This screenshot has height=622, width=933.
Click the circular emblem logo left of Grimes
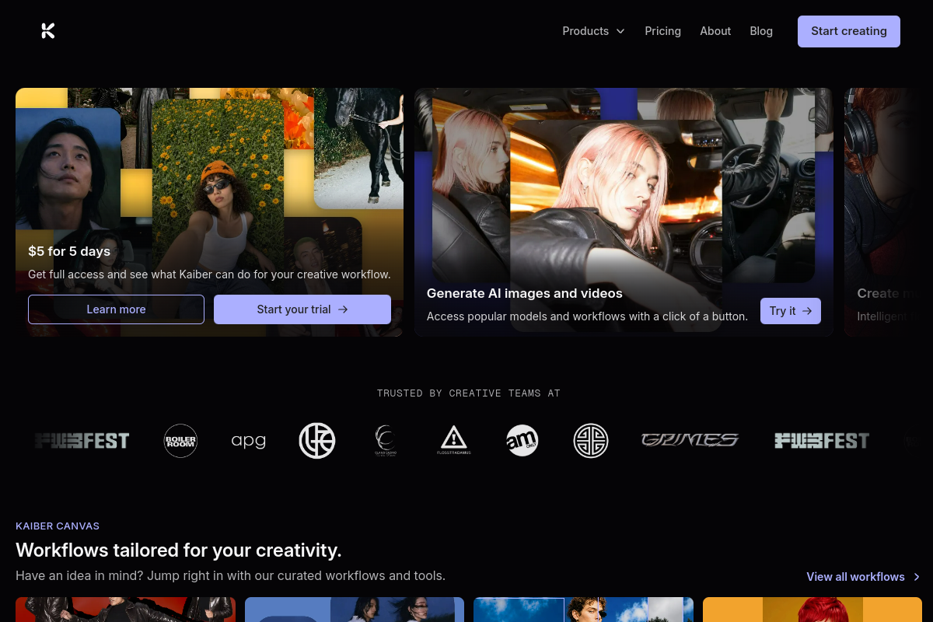pyautogui.click(x=591, y=441)
